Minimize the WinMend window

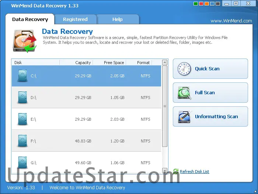coord(227,3)
